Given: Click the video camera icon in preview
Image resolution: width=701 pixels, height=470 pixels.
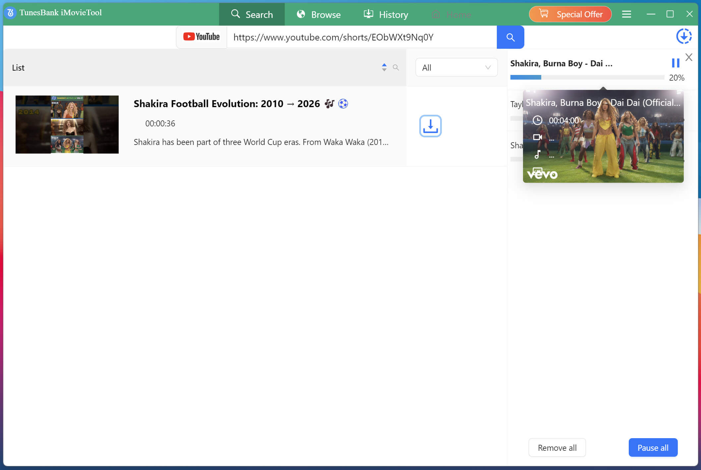Looking at the screenshot, I should tap(537, 137).
